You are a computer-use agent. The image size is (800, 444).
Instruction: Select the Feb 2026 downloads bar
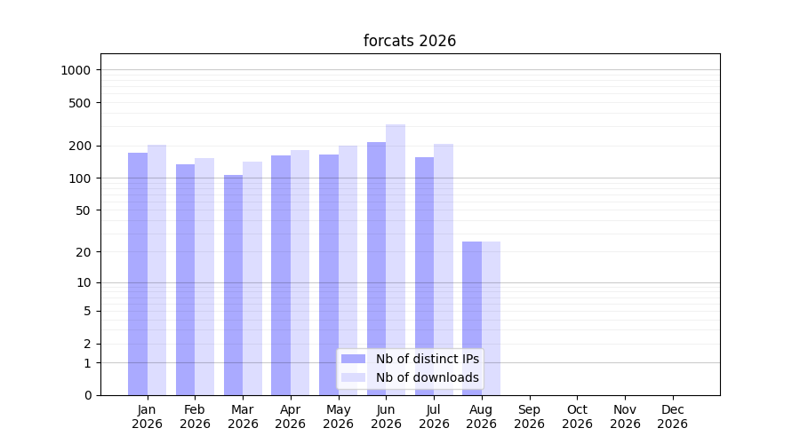[x=204, y=277]
